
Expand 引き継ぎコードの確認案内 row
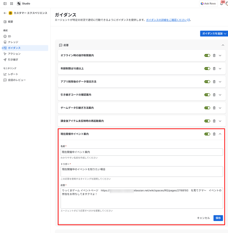click(x=220, y=95)
